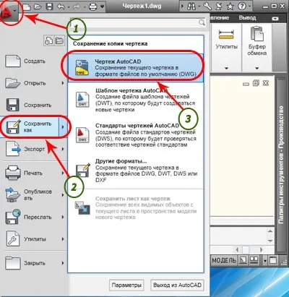Select Опубликовать menu item
289x297 pixels.
click(31, 194)
